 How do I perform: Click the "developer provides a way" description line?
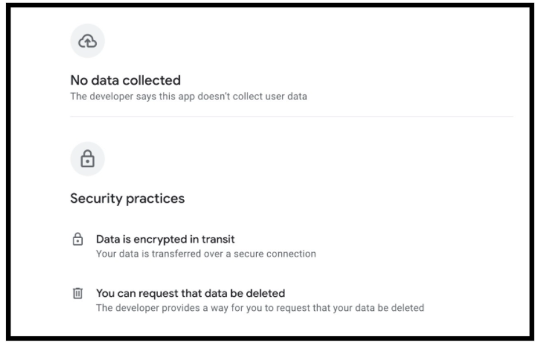[x=260, y=308]
